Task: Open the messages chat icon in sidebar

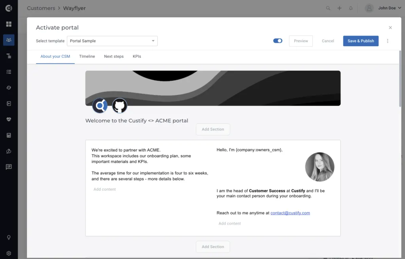Action: 9,167
